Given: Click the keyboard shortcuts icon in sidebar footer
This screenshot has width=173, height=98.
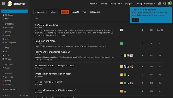Looking at the screenshot, I should 27,95.
